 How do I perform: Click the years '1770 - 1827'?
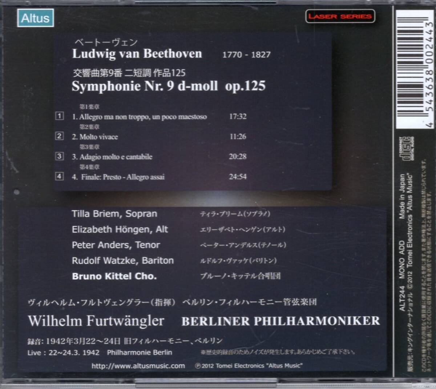point(246,55)
